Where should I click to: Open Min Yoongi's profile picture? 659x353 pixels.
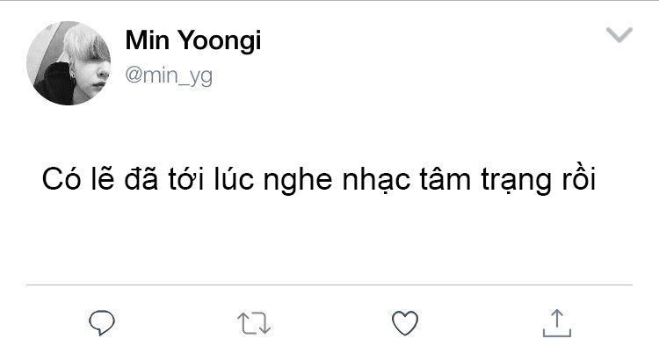(69, 63)
